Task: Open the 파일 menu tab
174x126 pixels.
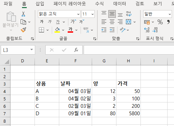Action: 8,4
